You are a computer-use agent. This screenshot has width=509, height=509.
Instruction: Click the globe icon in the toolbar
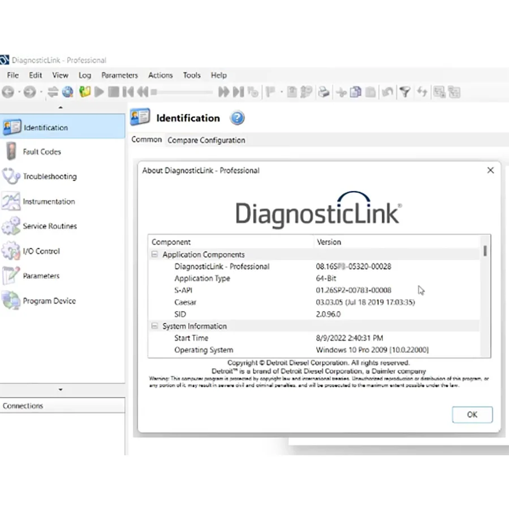pos(67,92)
